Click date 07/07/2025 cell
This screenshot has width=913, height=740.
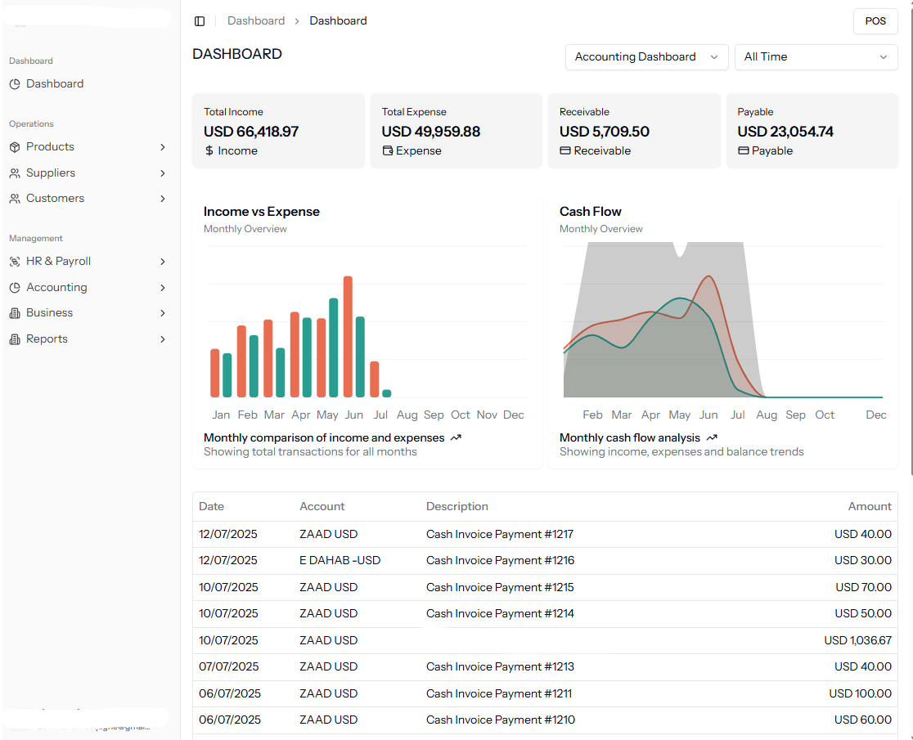point(229,666)
